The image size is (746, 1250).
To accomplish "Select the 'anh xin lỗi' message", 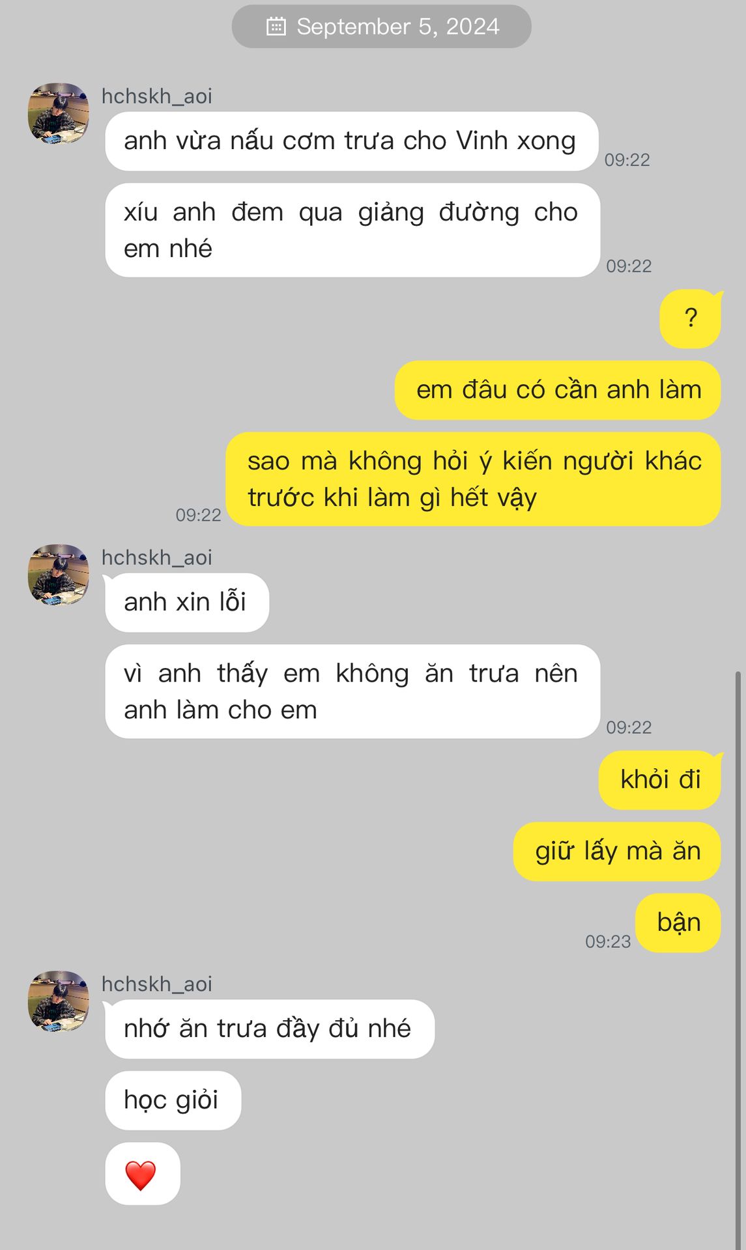I will [x=187, y=602].
